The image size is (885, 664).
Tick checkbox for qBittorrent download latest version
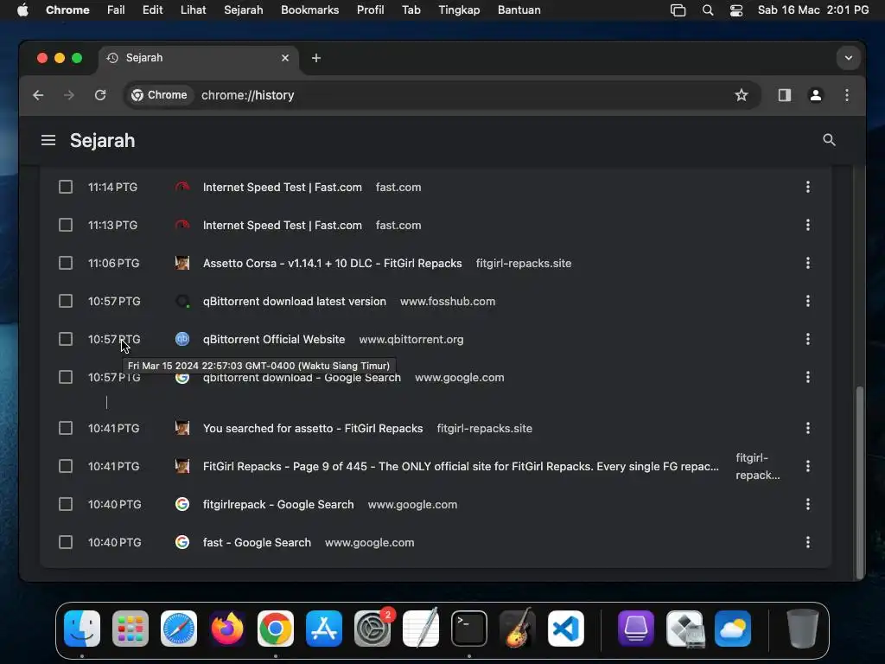(66, 301)
